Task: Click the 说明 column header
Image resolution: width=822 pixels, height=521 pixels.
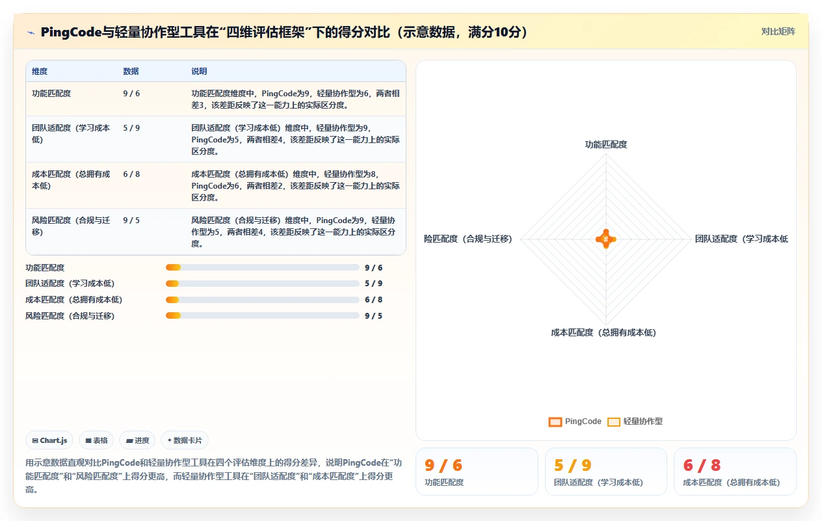Action: click(199, 71)
